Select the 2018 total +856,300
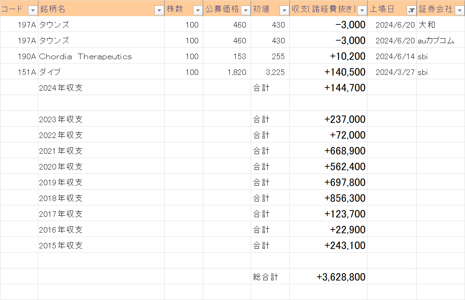This screenshot has width=465, height=300. tap(328, 198)
